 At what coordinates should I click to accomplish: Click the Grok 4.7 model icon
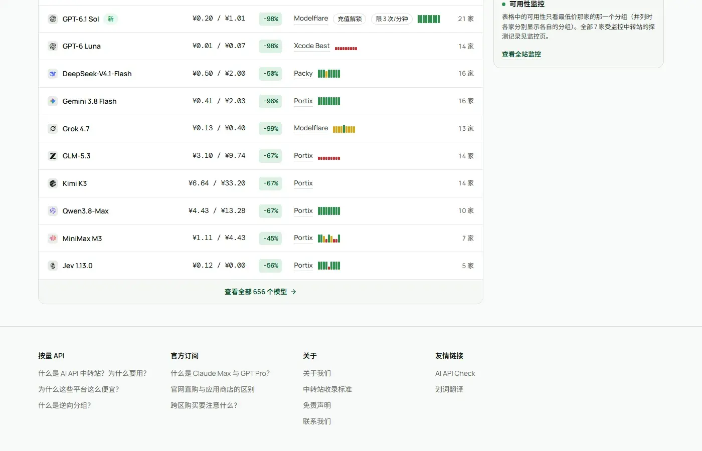click(x=53, y=129)
